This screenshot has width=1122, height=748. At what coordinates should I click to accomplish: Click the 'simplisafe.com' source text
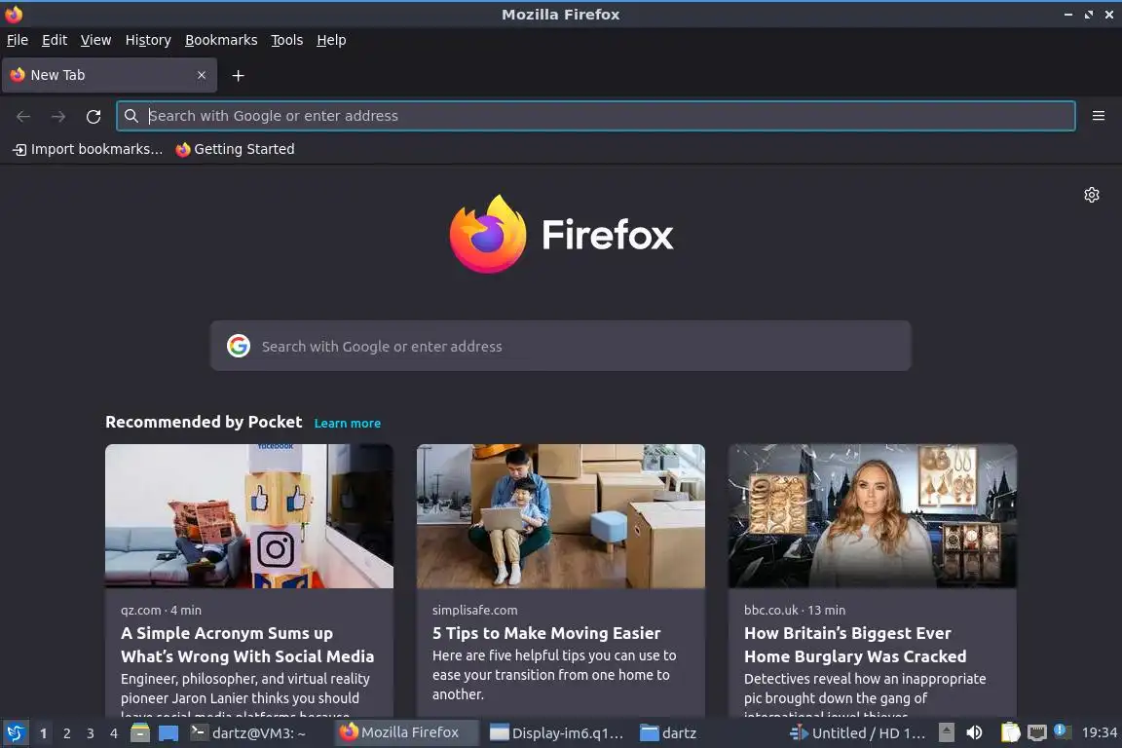pos(474,610)
